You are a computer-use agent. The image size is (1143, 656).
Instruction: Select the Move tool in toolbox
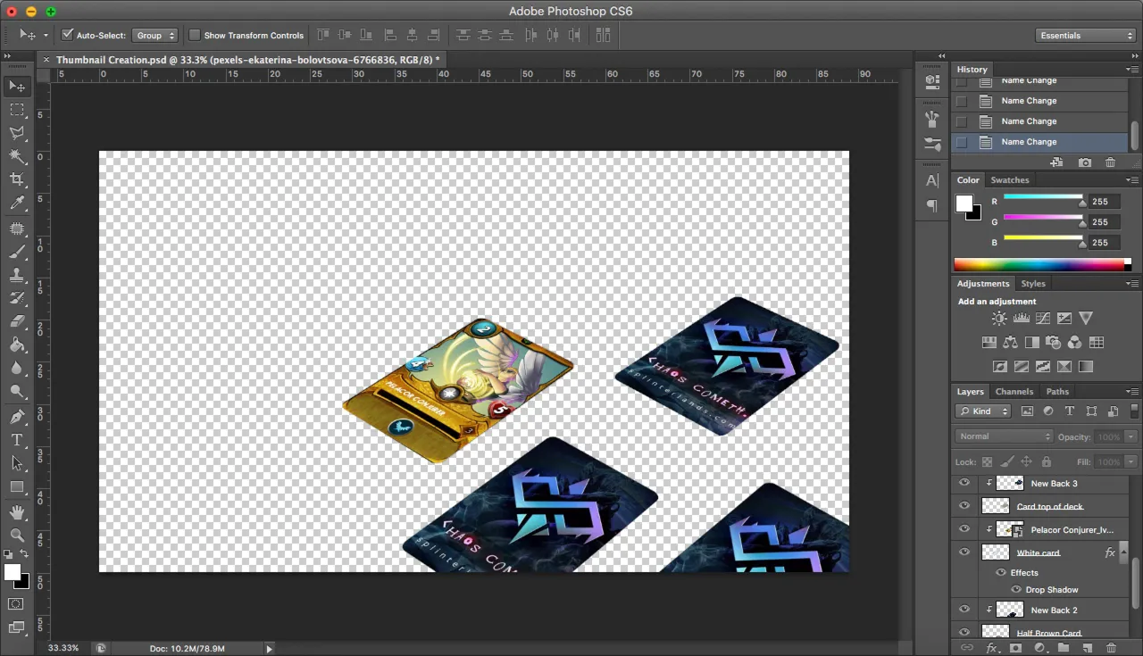coord(17,87)
